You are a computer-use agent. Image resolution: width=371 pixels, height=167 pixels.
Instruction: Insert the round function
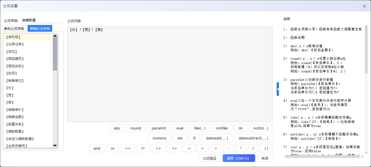pos(136,128)
